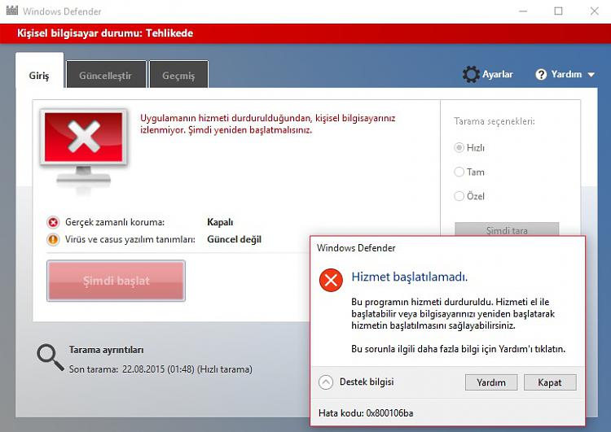Screen dimensions: 611x432
Task: Collapse Destek bilgisi with the chevron
Action: tap(326, 382)
